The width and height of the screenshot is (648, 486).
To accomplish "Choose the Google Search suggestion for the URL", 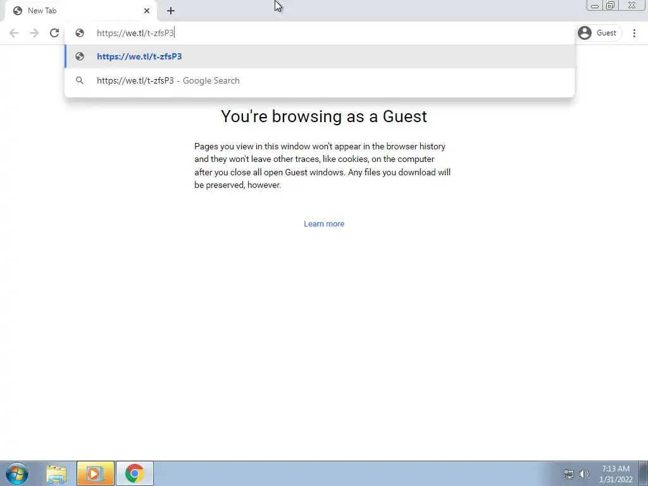I will tap(320, 80).
